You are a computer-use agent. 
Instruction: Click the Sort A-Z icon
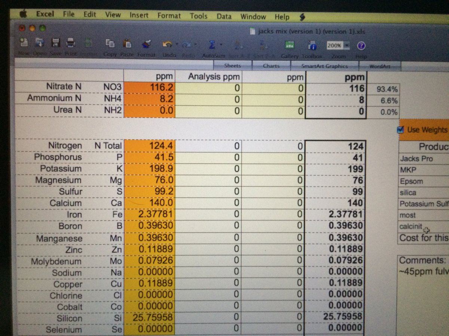238,45
